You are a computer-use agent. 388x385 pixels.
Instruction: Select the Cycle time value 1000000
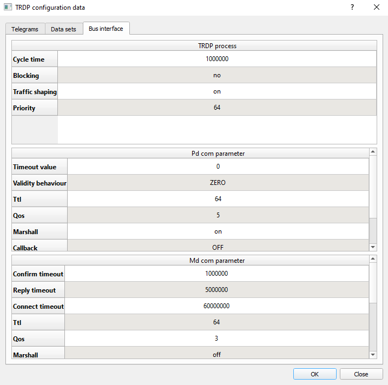coord(217,59)
